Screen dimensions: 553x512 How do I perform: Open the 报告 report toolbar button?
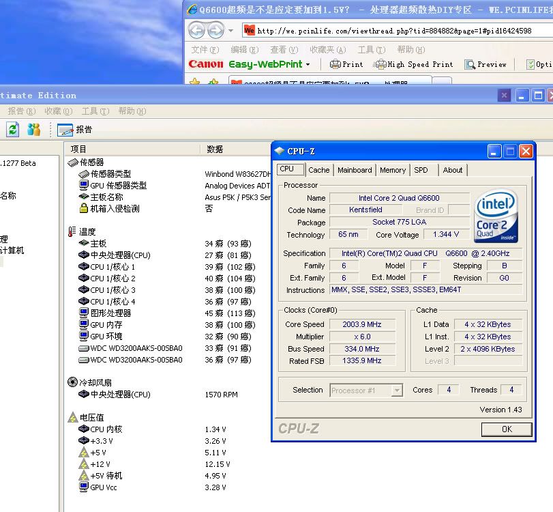74,129
